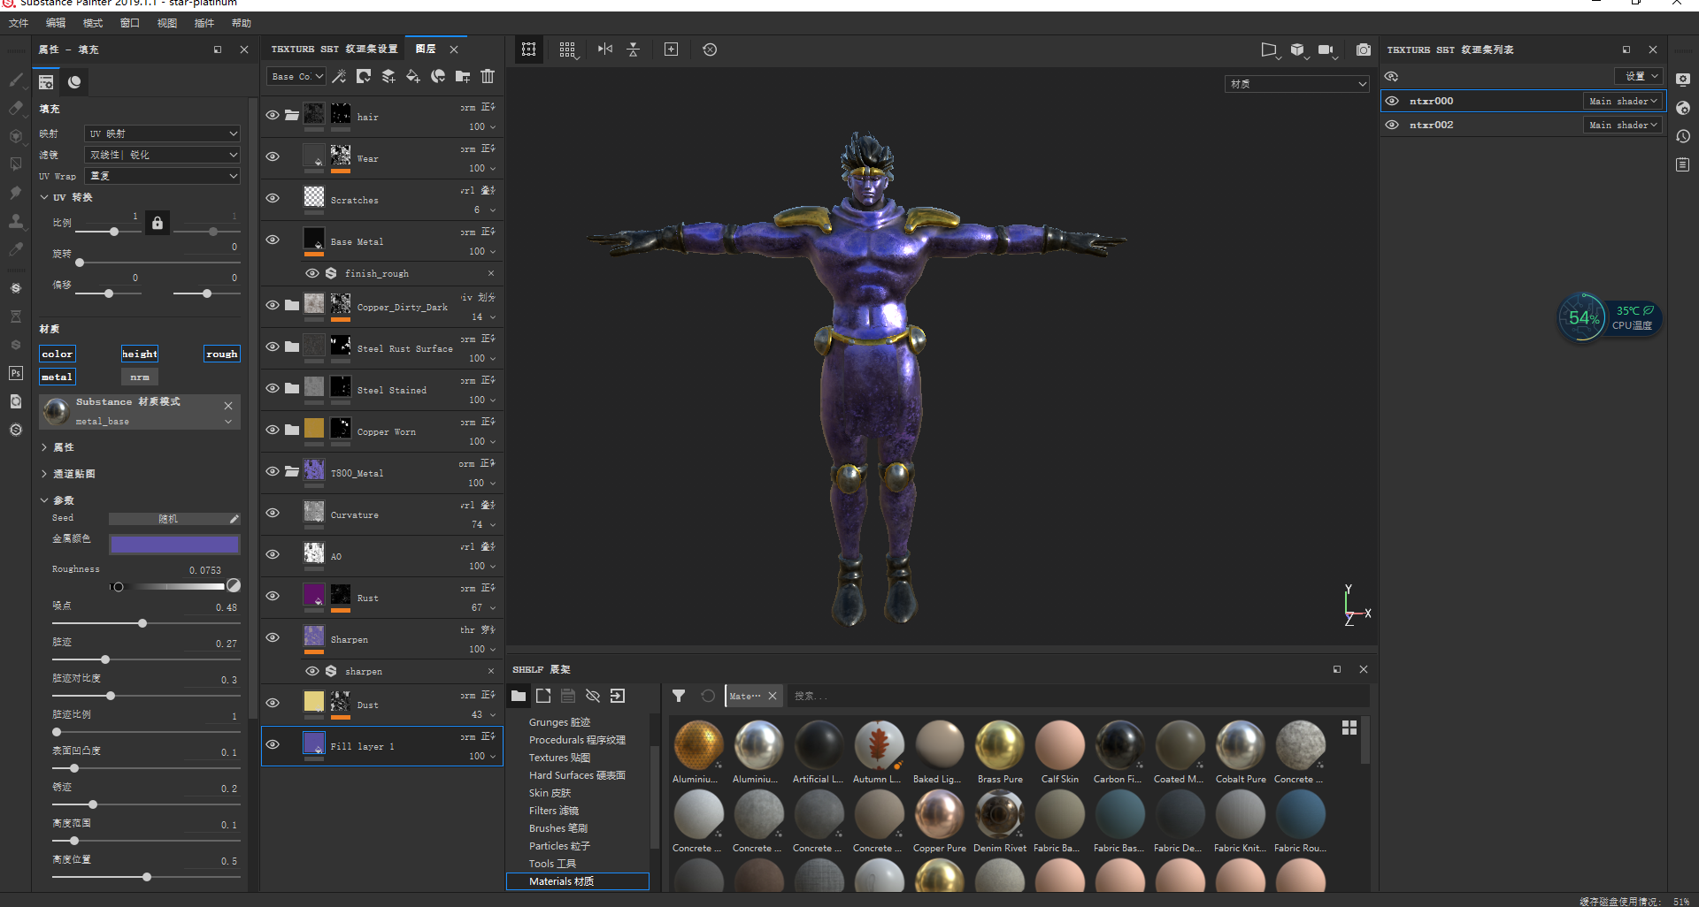The height and width of the screenshot is (907, 1699).
Task: Toggle visibility of the Curvature layer
Action: click(x=273, y=513)
